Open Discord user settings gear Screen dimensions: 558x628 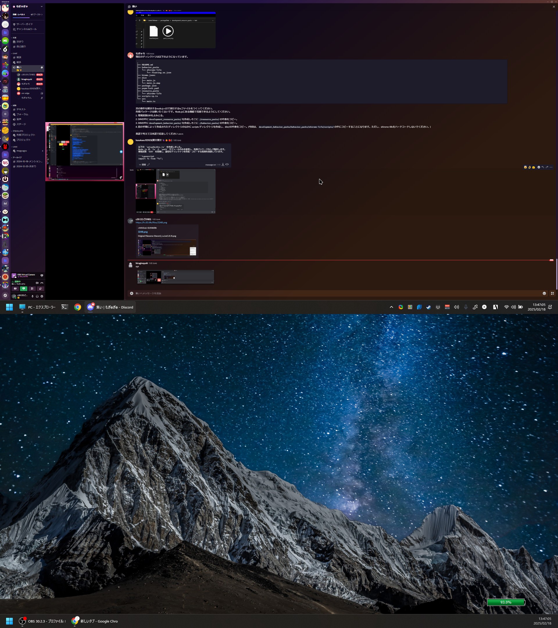click(42, 296)
